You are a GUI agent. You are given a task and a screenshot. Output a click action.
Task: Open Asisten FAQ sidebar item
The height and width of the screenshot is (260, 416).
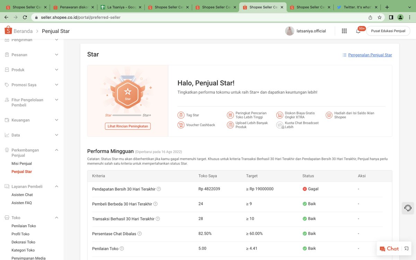(21, 203)
